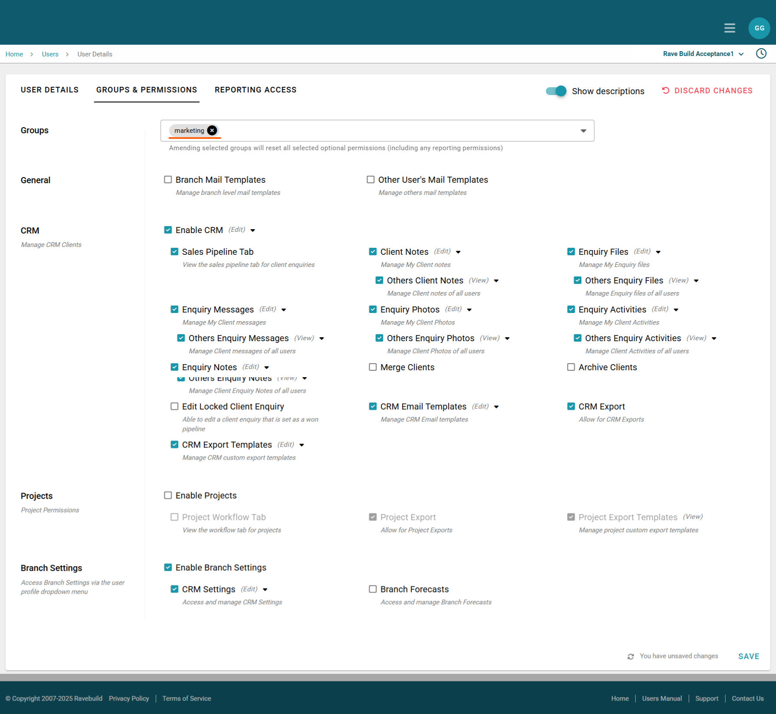Click the 'User Details' breadcrumb text

95,54
